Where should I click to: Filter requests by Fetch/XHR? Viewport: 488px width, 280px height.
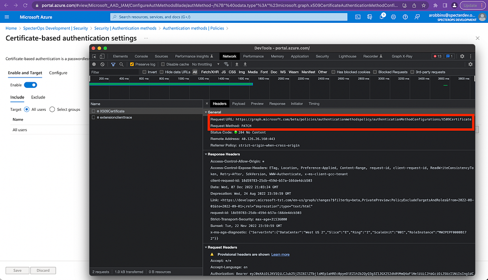[210, 72]
